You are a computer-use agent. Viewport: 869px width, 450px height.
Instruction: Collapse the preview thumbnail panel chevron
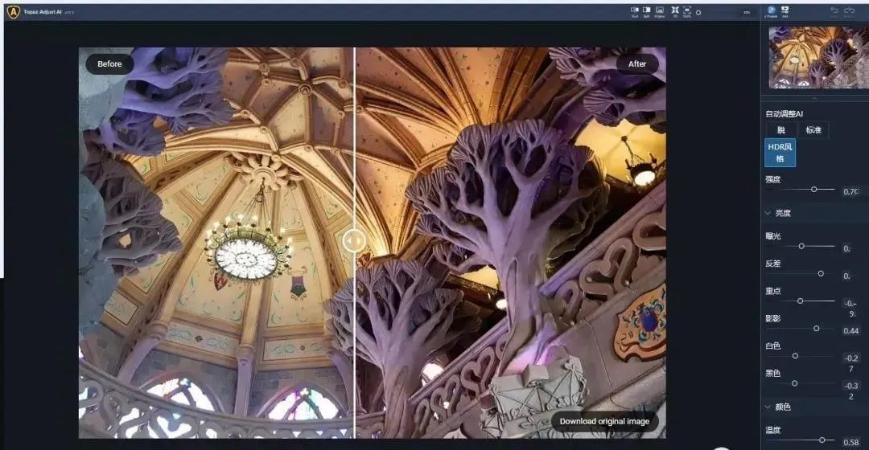814,98
